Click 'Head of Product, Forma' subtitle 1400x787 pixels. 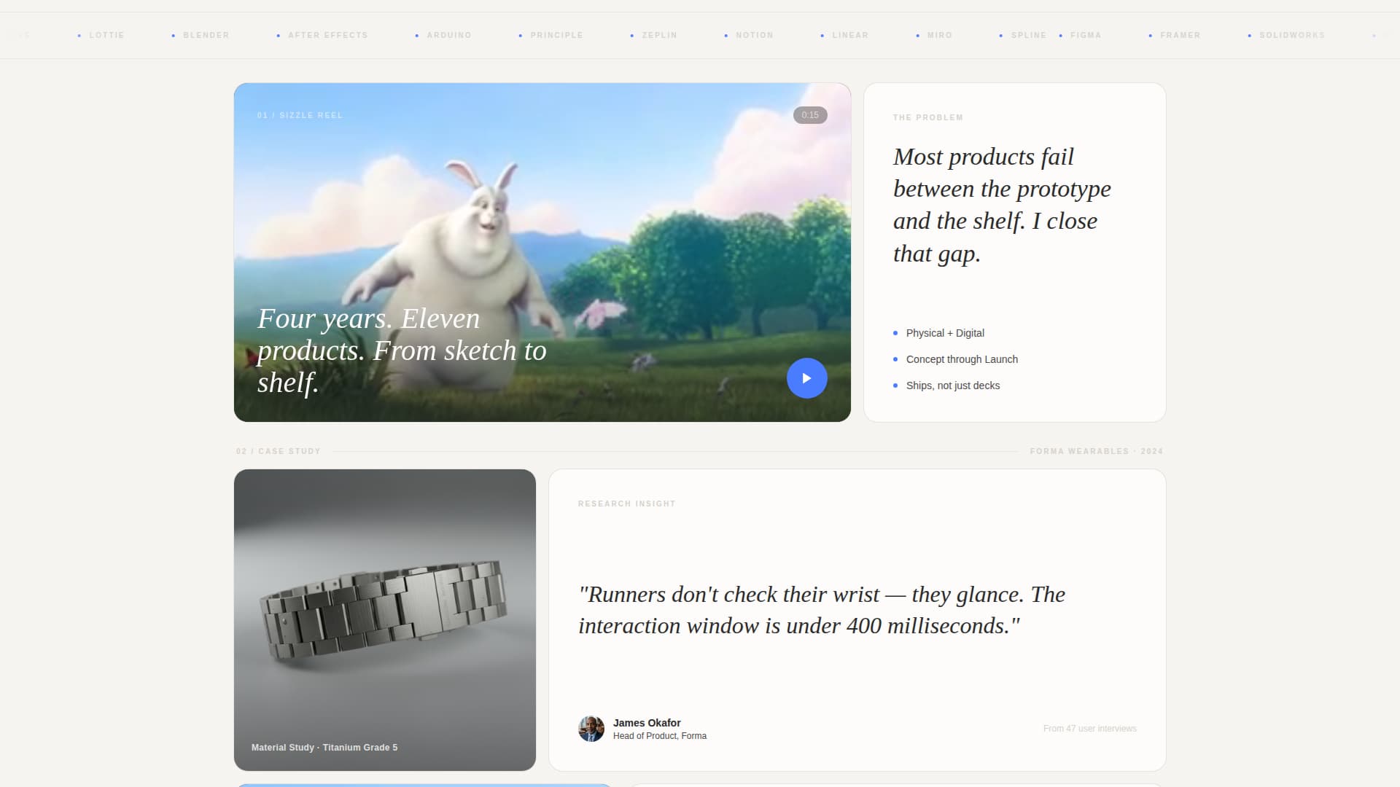point(660,736)
